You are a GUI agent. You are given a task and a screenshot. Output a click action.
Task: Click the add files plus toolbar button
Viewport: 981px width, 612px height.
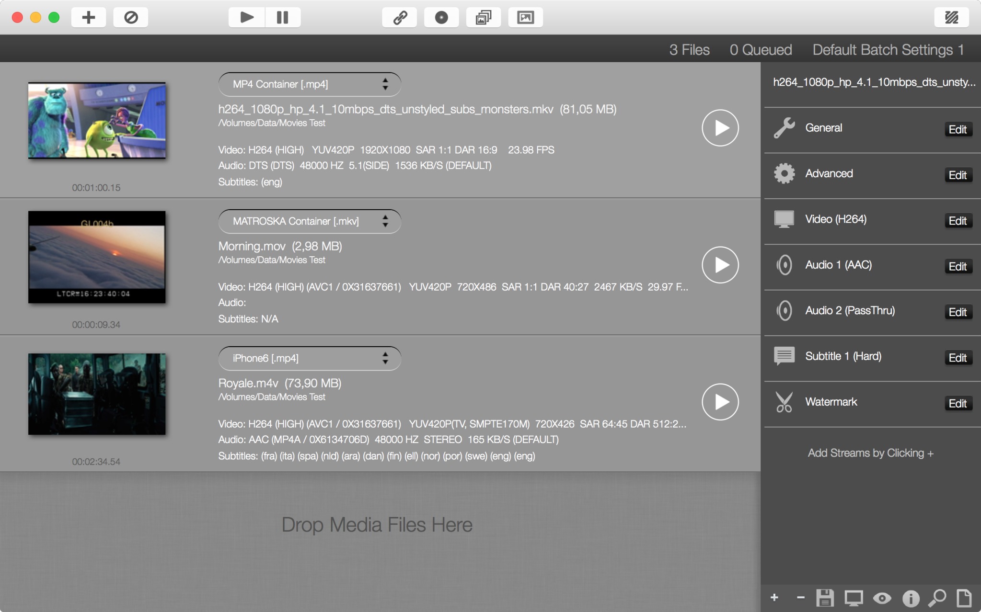pos(88,18)
